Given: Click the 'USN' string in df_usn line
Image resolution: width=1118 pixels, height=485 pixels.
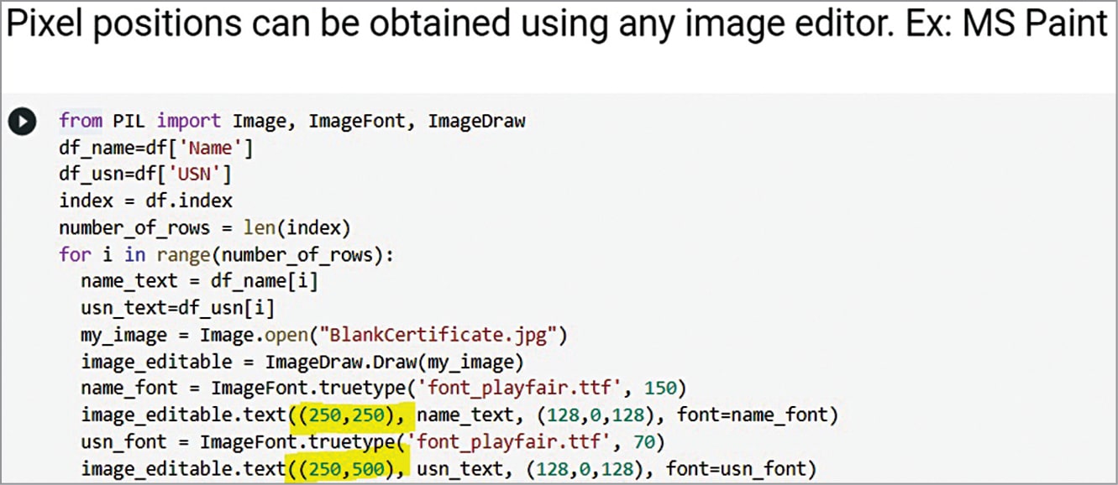Looking at the screenshot, I should click(200, 175).
